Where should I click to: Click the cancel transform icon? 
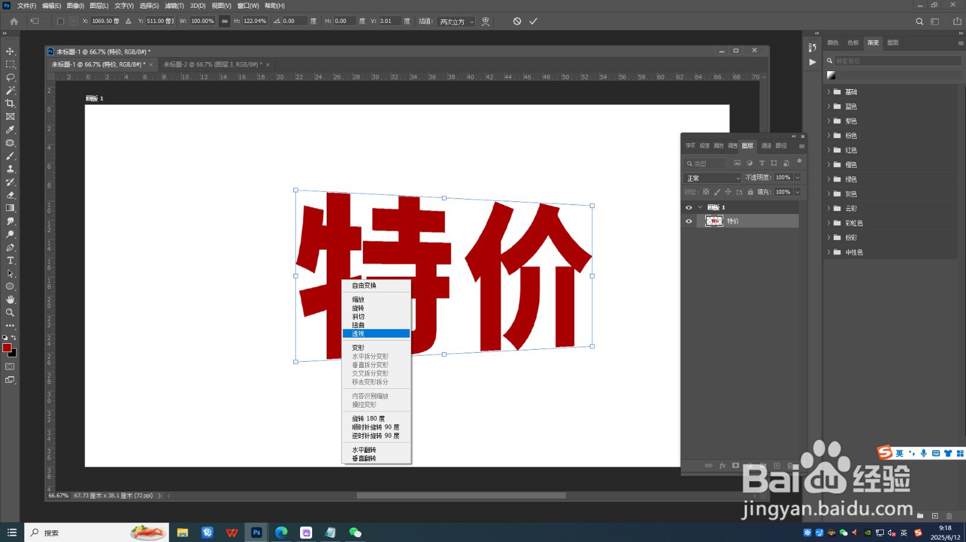pyautogui.click(x=517, y=21)
